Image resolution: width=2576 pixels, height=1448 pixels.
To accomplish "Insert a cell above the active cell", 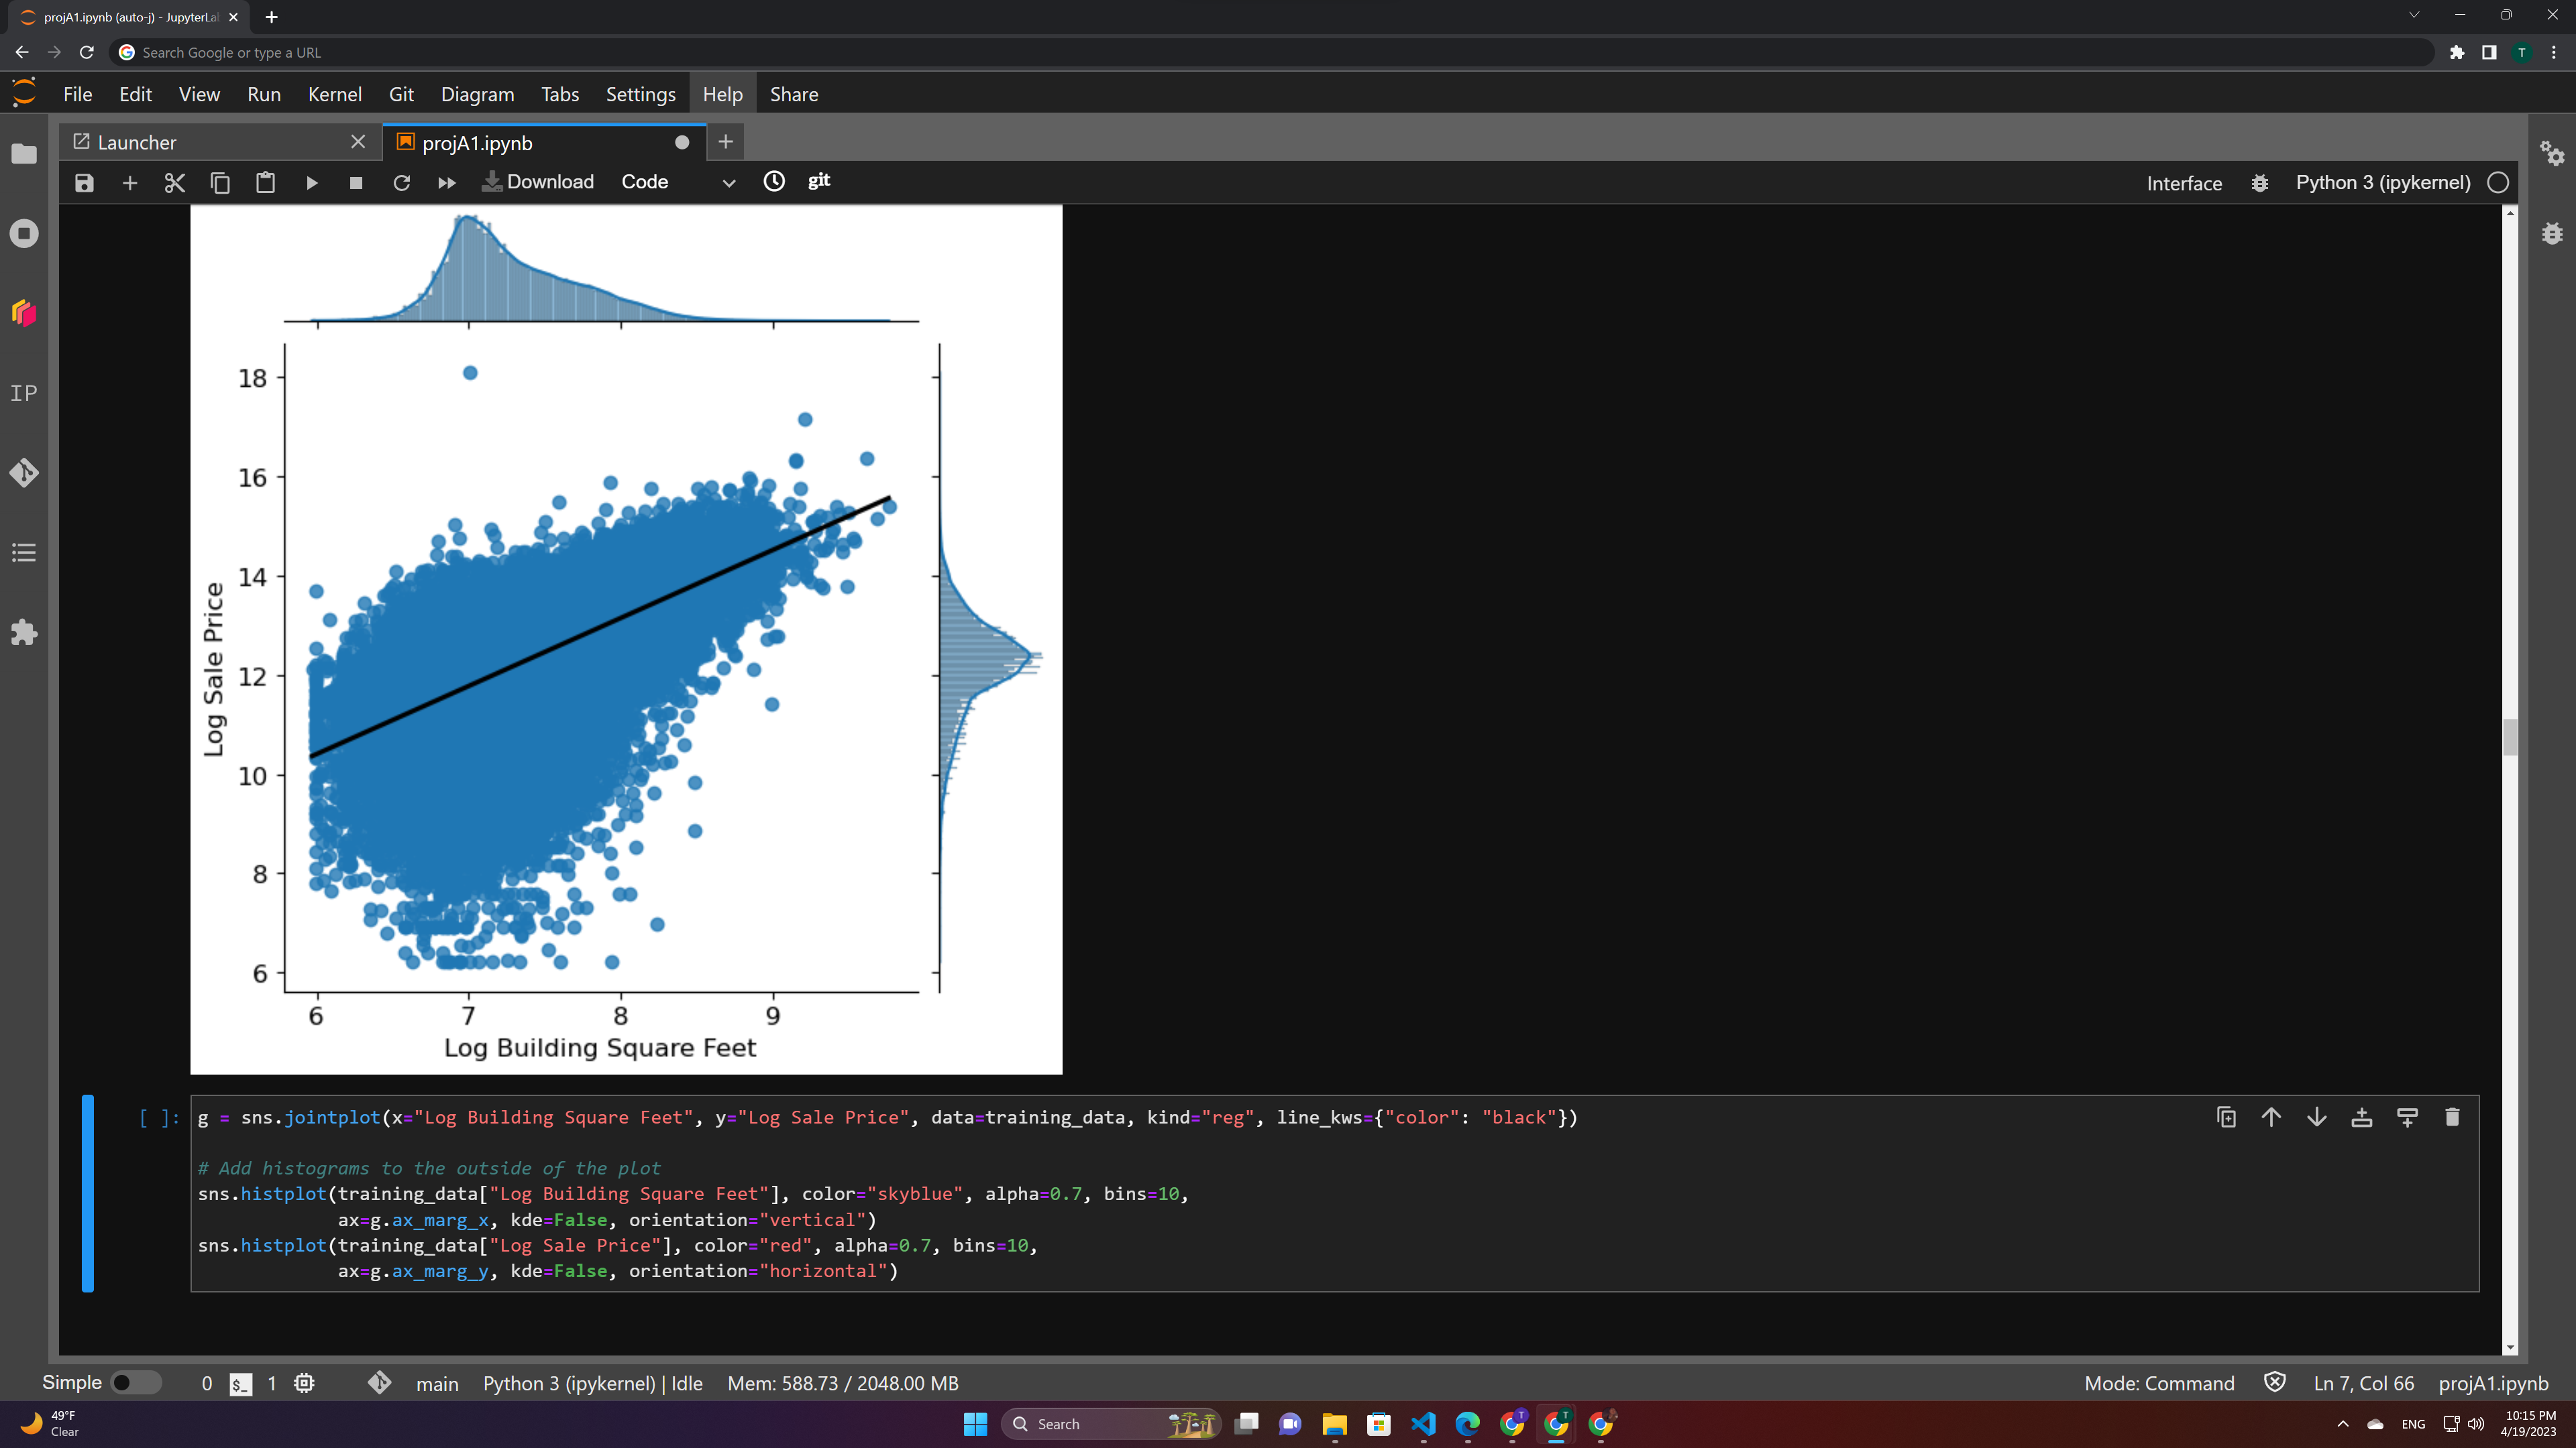I will pyautogui.click(x=2362, y=1118).
